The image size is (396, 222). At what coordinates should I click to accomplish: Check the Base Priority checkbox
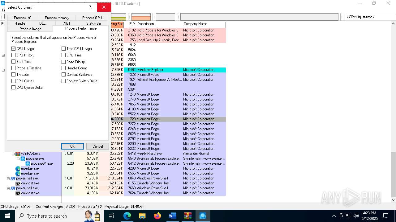pyautogui.click(x=63, y=62)
